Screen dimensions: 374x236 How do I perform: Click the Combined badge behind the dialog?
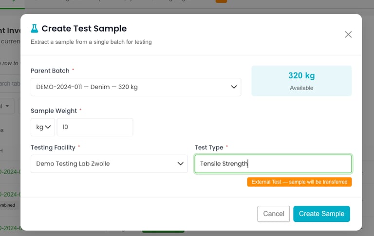pyautogui.click(x=7, y=205)
